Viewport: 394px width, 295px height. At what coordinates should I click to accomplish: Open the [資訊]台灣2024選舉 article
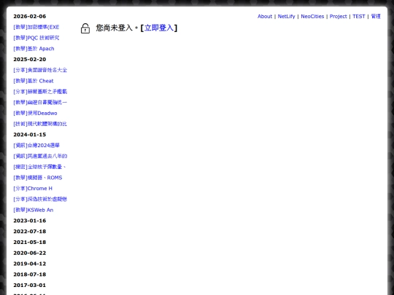coord(36,146)
